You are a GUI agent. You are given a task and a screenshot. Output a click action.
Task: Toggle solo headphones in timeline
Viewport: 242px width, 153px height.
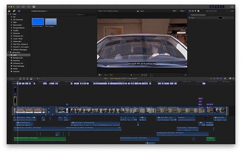[218, 79]
